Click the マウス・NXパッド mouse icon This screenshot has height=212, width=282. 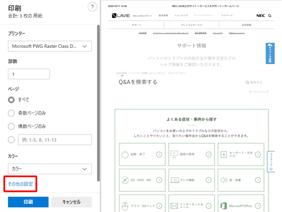(125, 206)
